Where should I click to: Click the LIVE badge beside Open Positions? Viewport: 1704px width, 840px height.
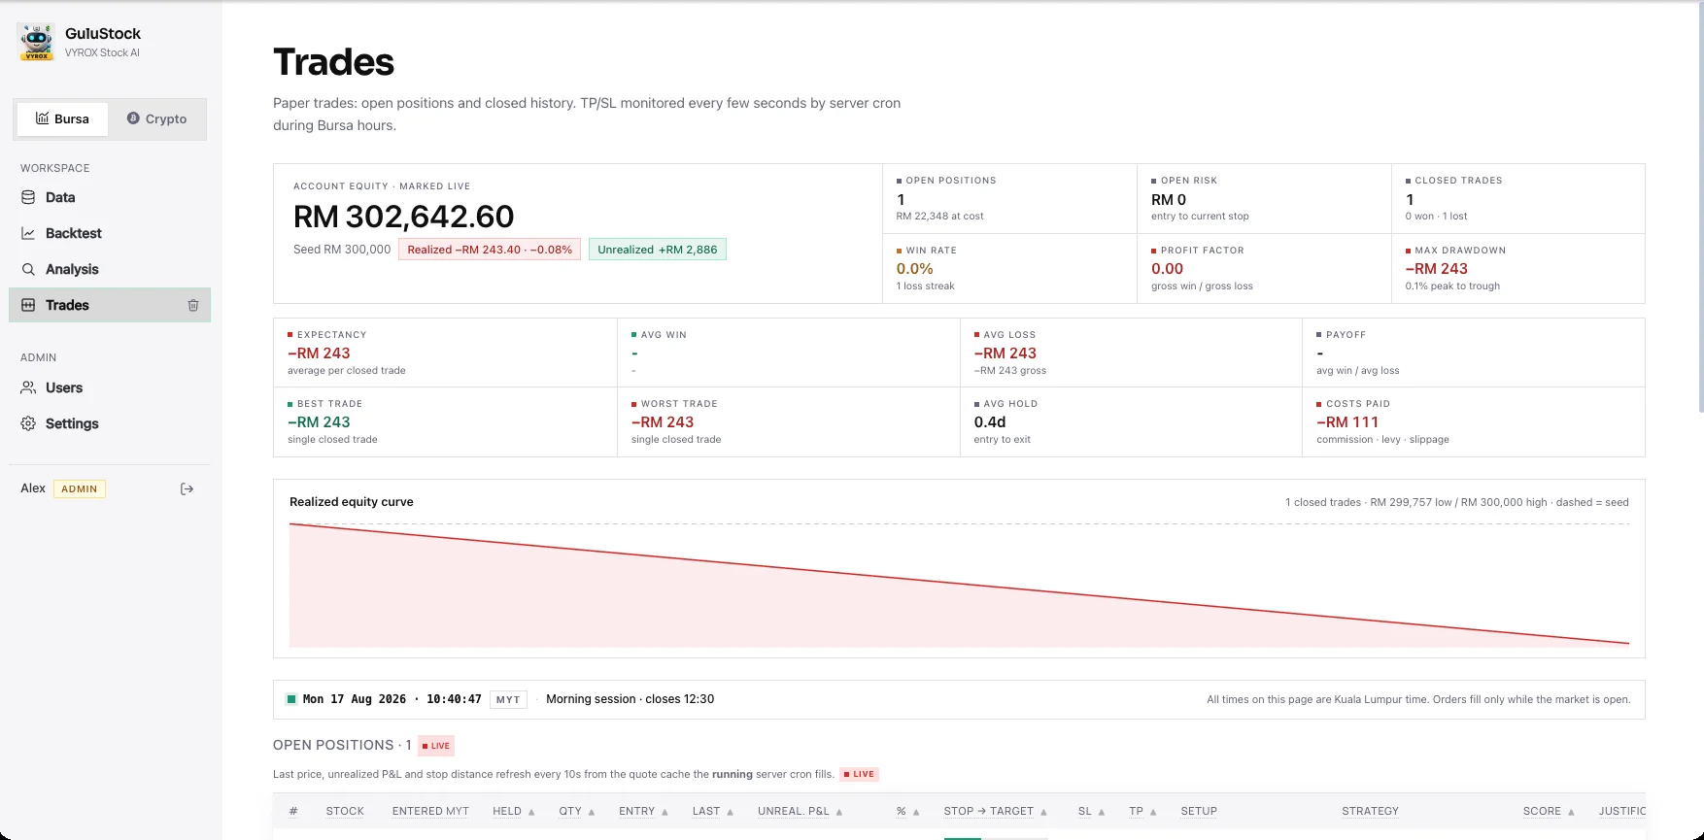436,746
